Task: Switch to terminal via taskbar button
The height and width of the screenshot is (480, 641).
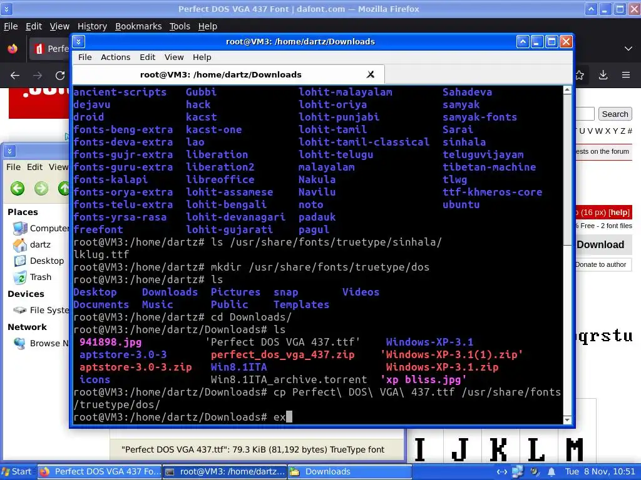Action: (225, 471)
